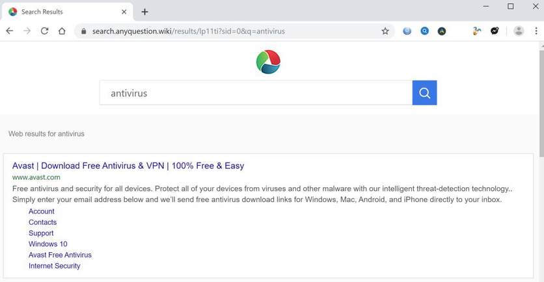Open the Chrome three-dot menu
The height and width of the screenshot is (282, 544).
[x=536, y=31]
